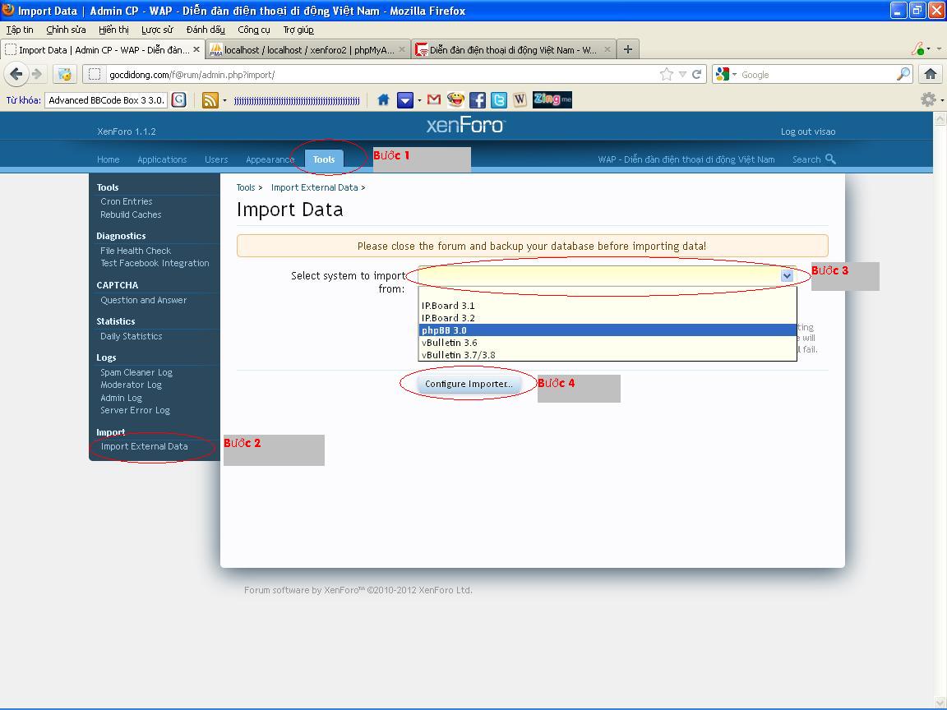Expand the RSS icon dropdown arrow
This screenshot has width=947, height=710.
click(224, 100)
